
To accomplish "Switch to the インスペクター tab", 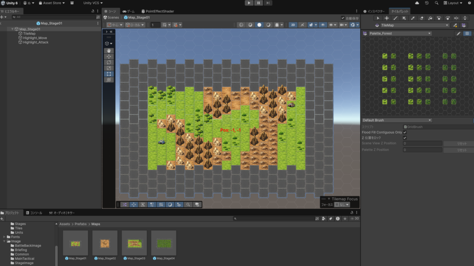I will click(374, 11).
